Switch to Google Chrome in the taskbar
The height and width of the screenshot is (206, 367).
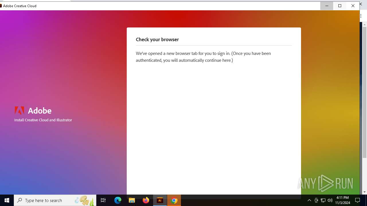pos(174,200)
